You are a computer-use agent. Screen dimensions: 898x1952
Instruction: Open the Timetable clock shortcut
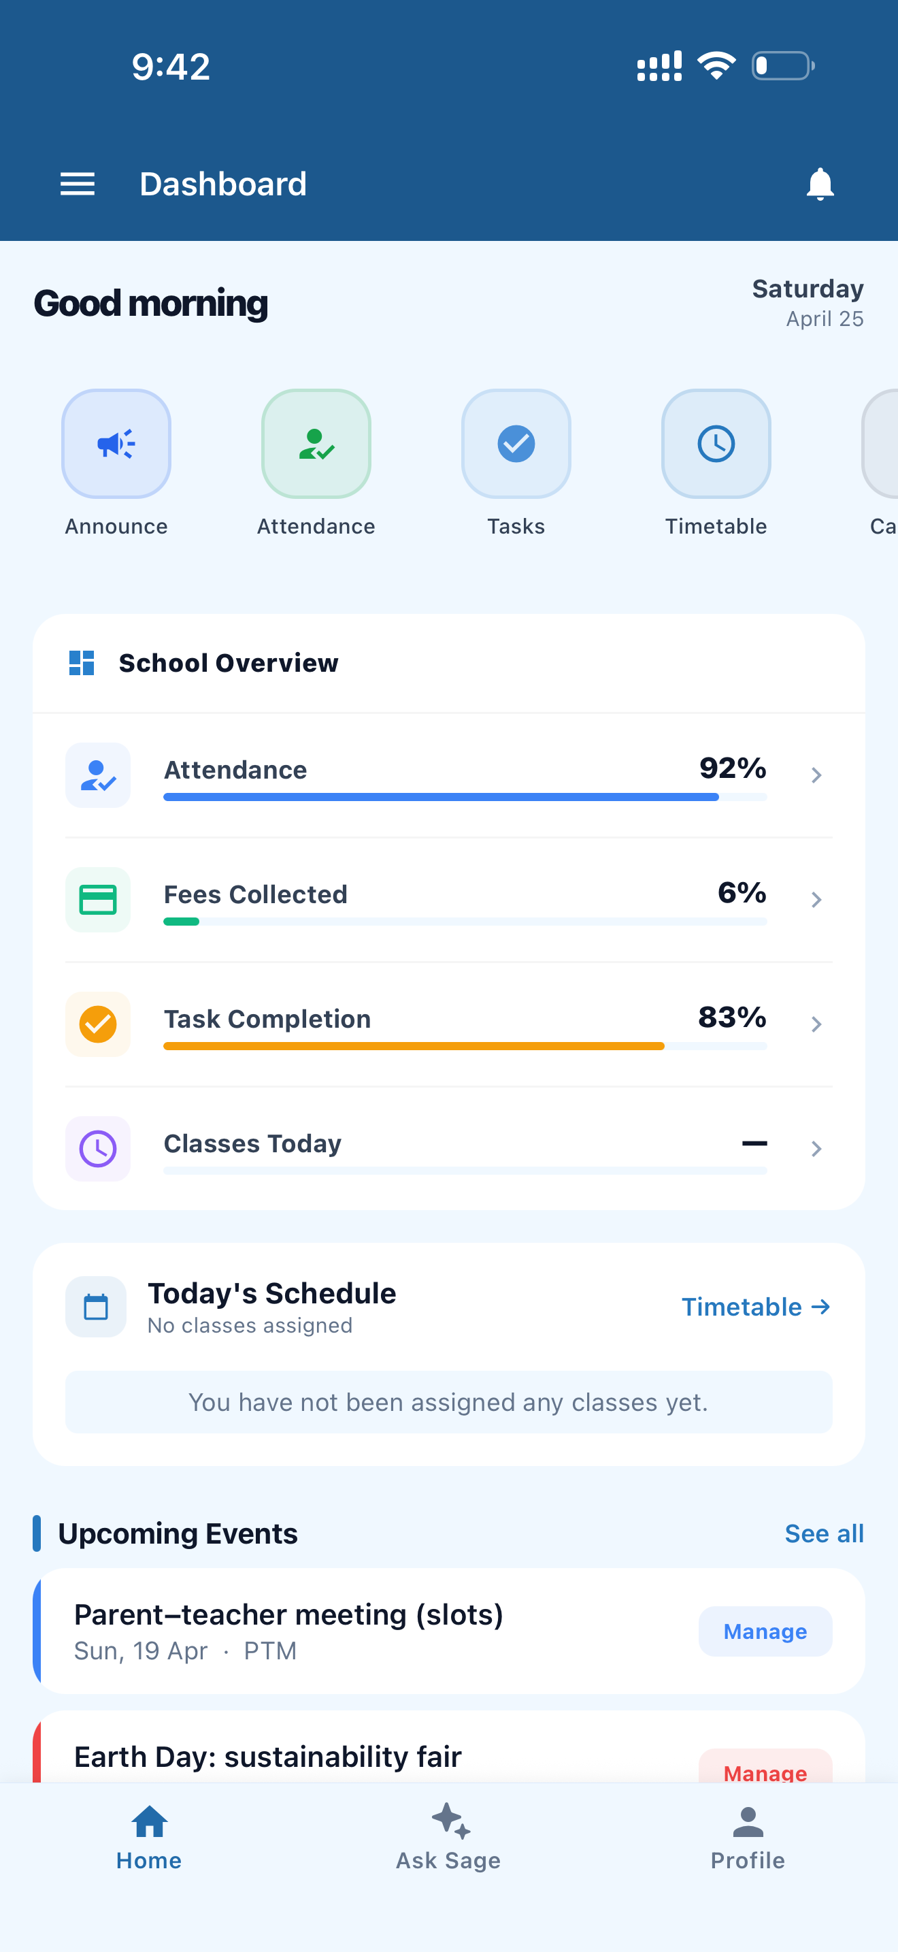[x=716, y=444]
